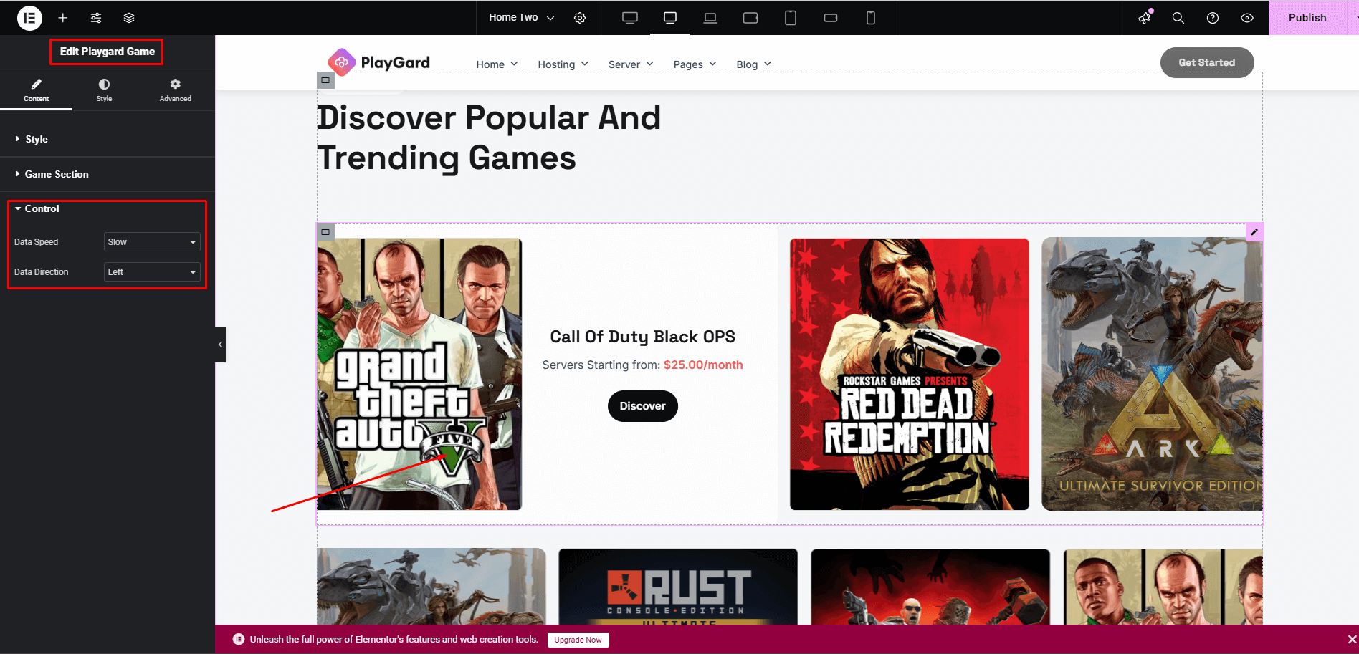
Task: Select the desktop device preview icon
Action: 670,18
